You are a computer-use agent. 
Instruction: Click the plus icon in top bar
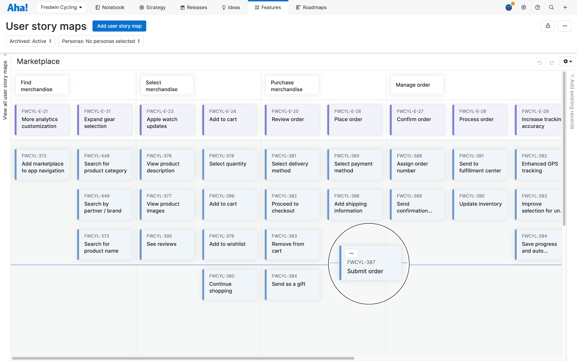[565, 8]
